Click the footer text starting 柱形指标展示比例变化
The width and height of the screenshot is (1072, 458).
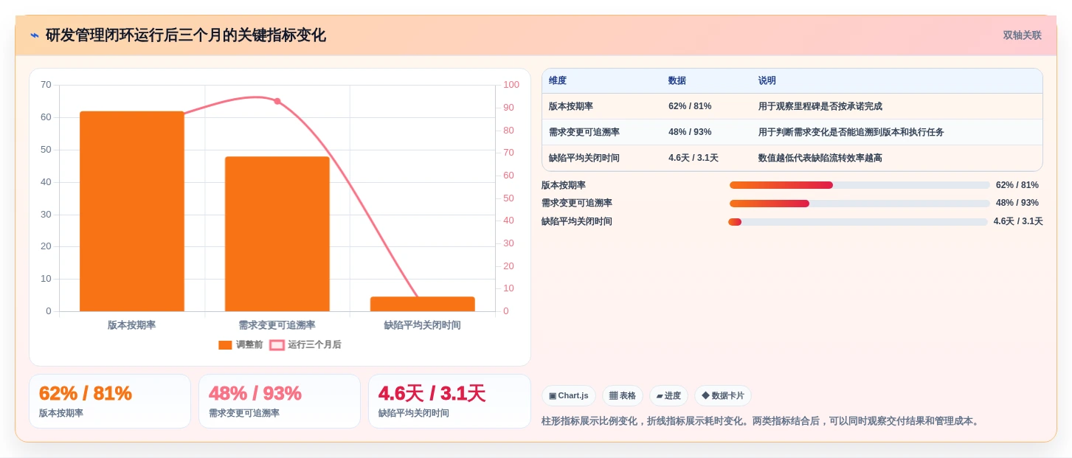click(x=761, y=421)
